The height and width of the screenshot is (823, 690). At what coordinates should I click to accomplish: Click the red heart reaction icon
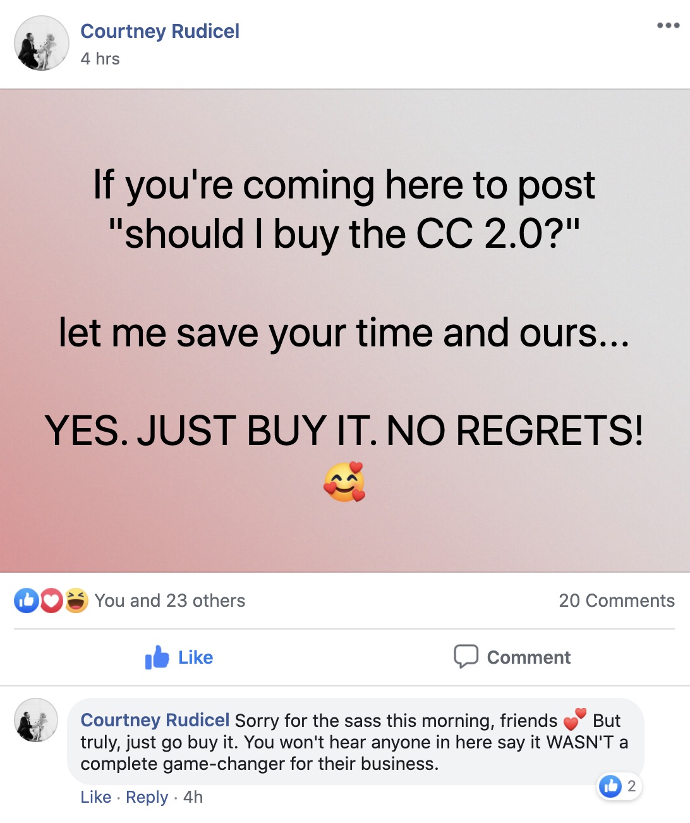point(52,600)
